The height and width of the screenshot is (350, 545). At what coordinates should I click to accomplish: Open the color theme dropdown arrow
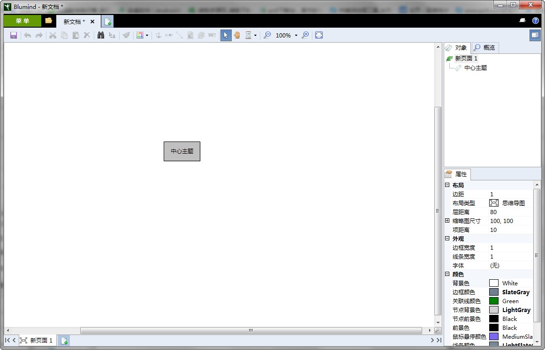point(147,36)
